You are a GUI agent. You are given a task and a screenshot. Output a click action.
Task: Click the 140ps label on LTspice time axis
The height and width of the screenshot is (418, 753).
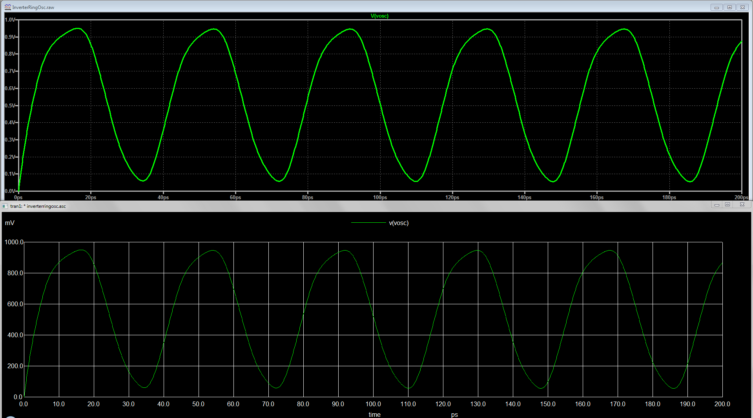click(x=524, y=197)
